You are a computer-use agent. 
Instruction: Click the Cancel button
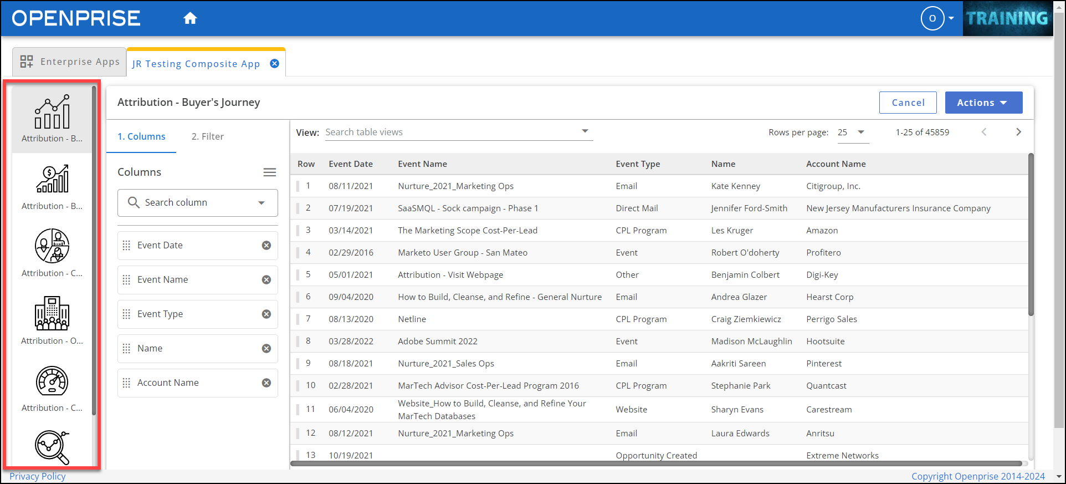(908, 103)
